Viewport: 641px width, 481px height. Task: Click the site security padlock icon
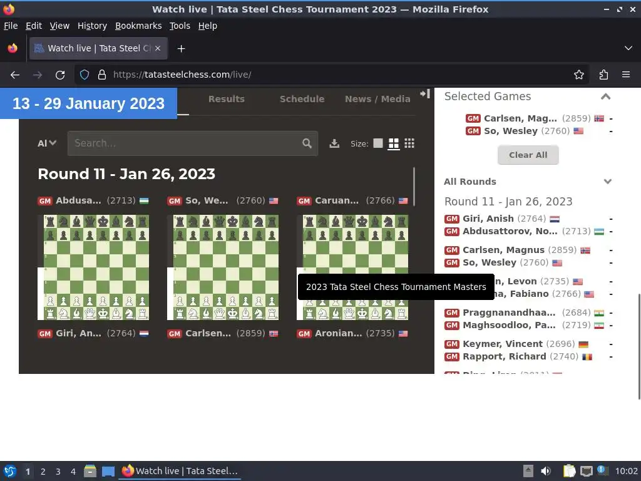pyautogui.click(x=102, y=75)
